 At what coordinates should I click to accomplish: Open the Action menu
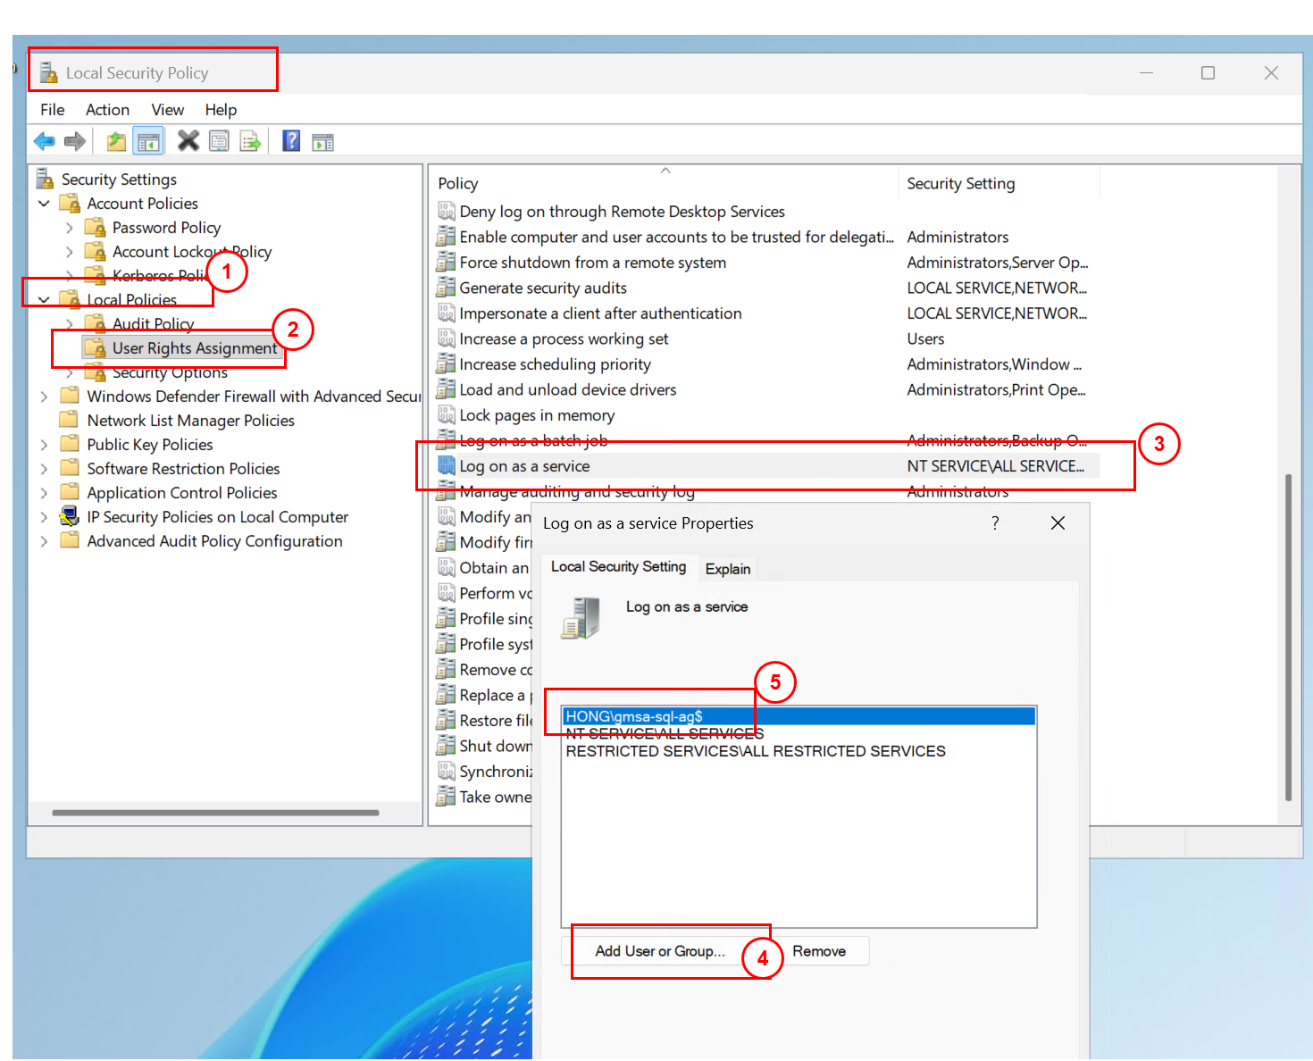point(107,110)
